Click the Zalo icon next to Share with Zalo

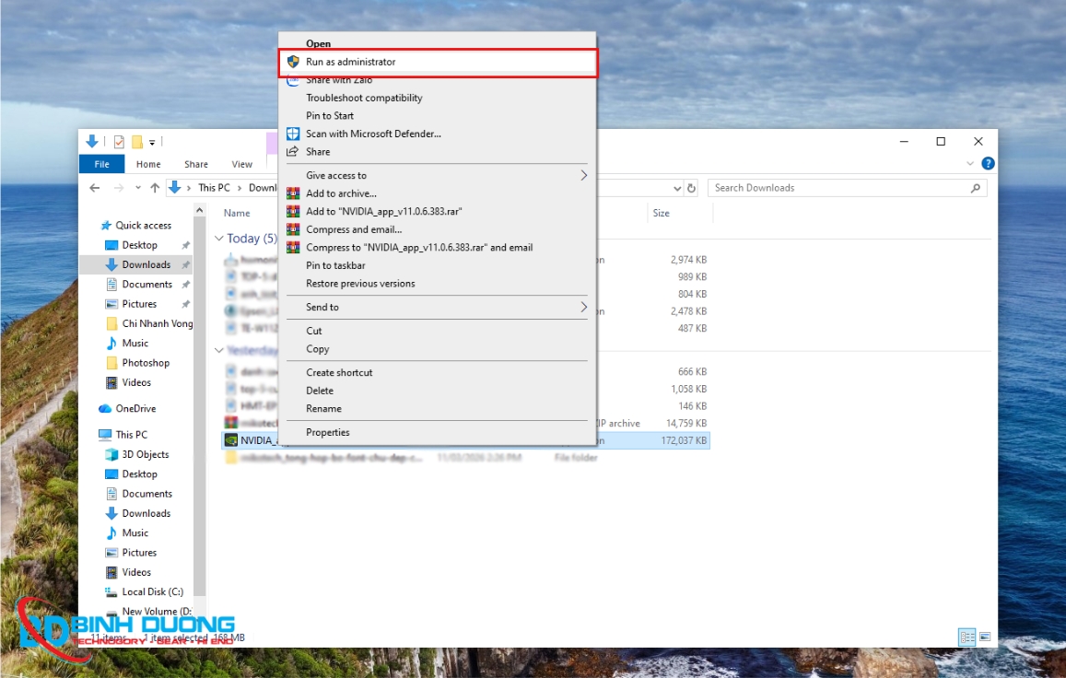294,79
